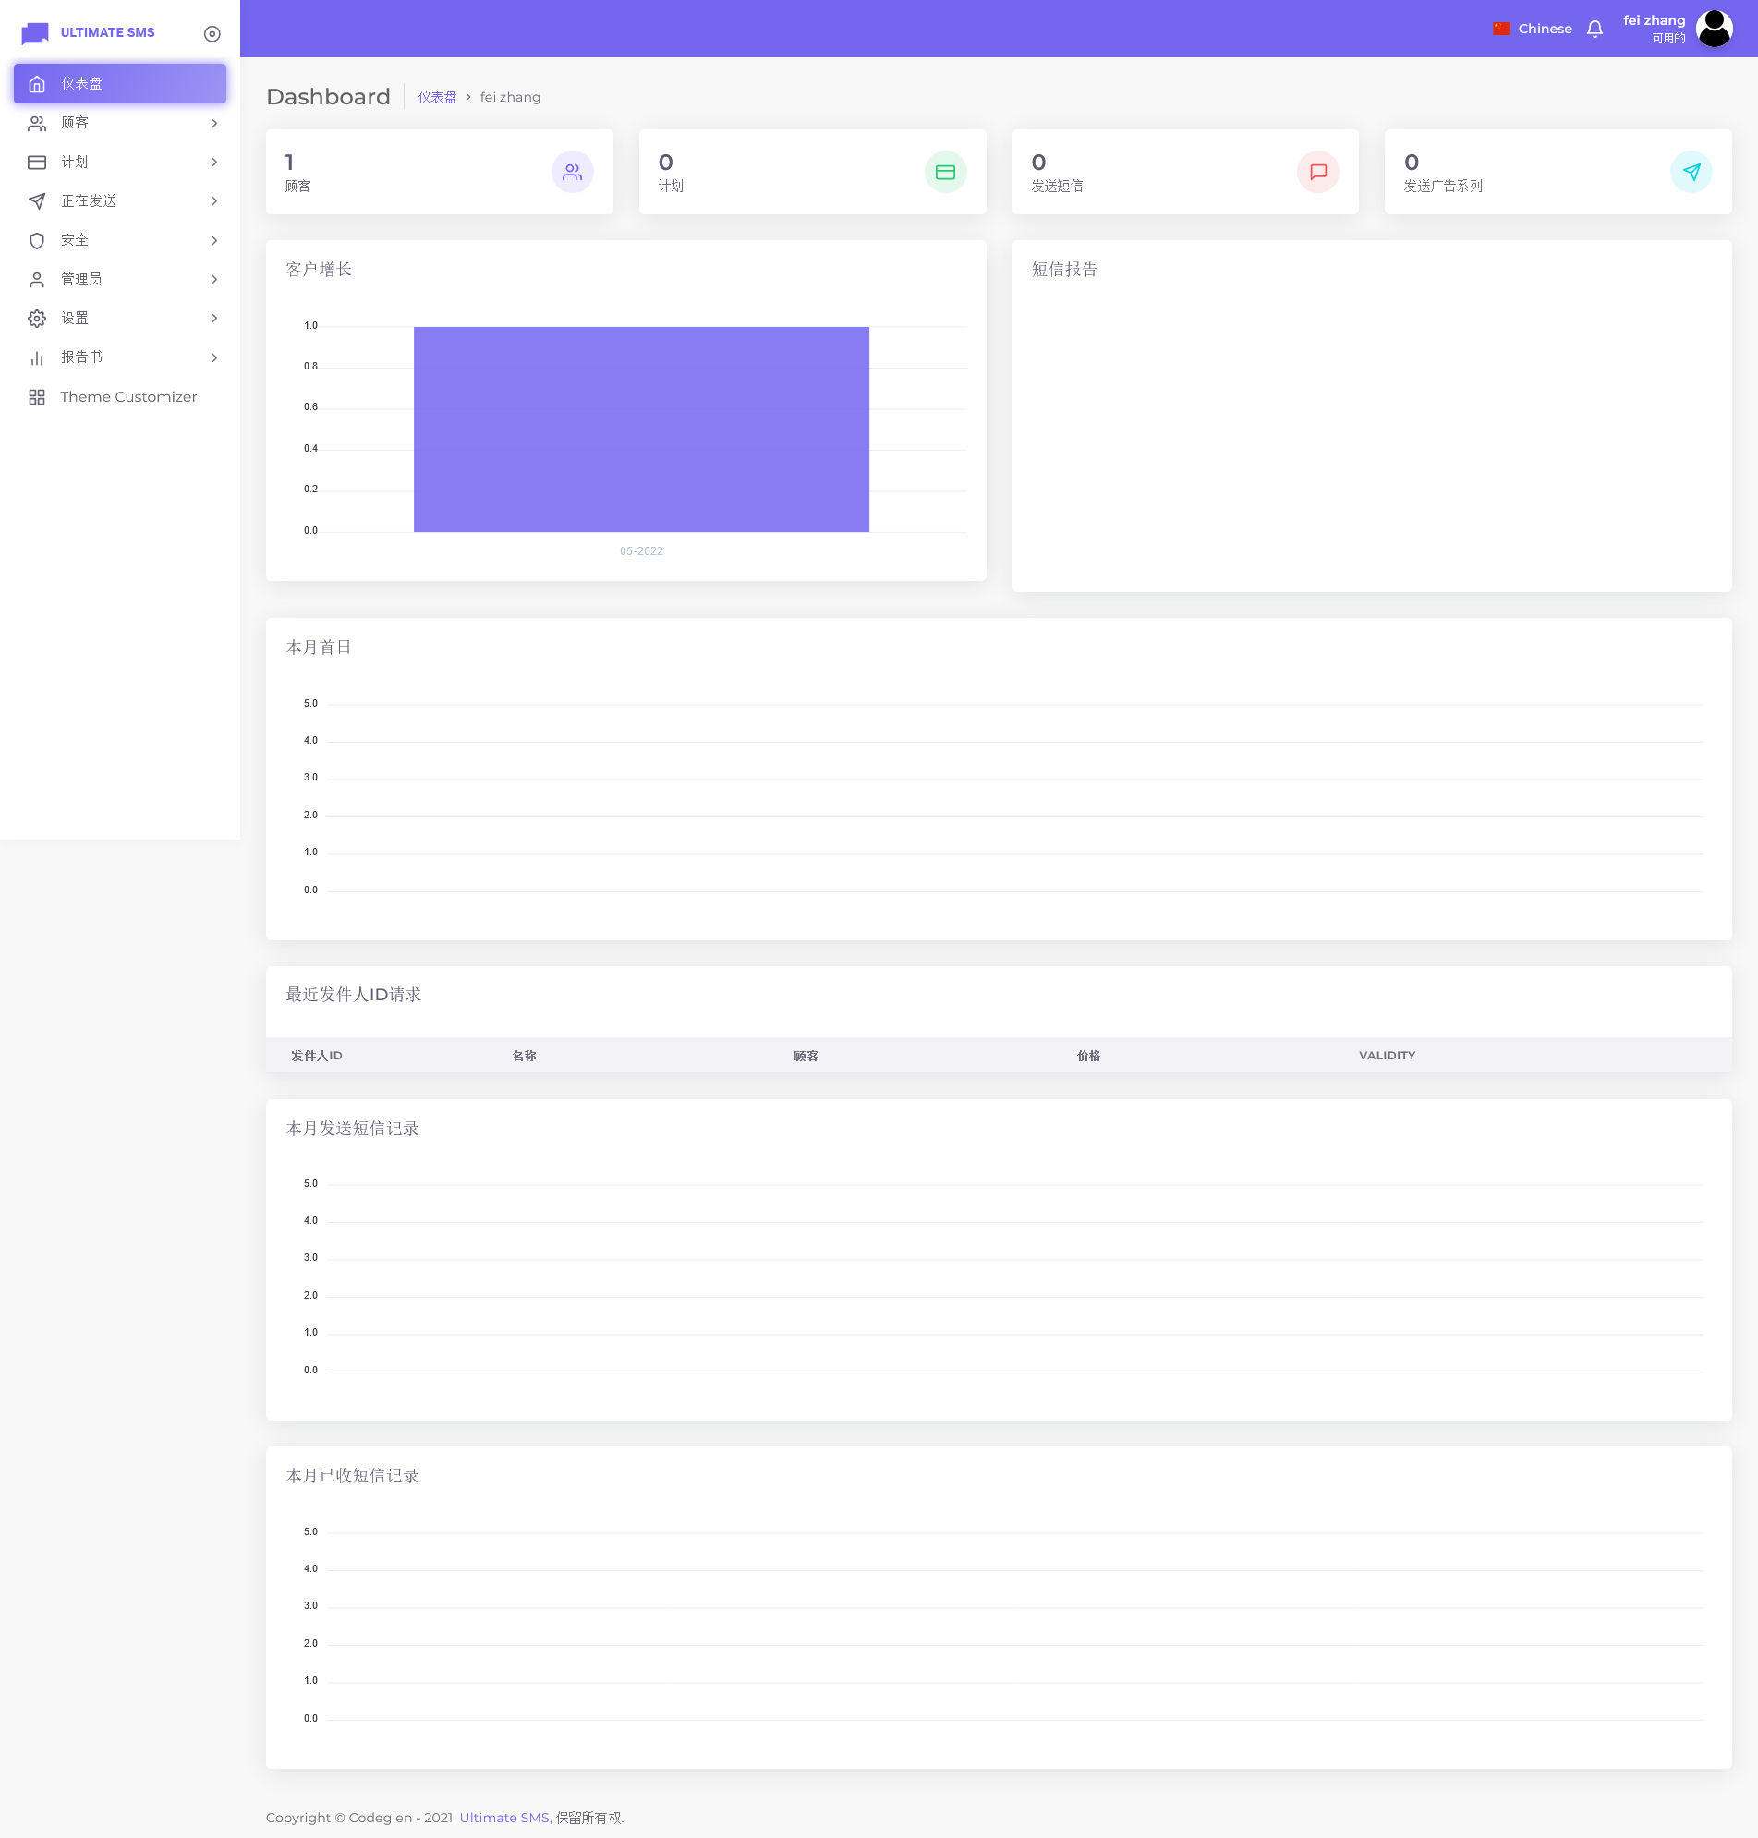Toggle the sidebar collapse radio icon
The width and height of the screenshot is (1758, 1838).
tap(212, 34)
